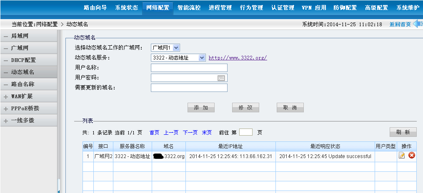Image resolution: width=423 pixels, height=193 pixels.
Task: Click the page number input box
Action: 246,132
